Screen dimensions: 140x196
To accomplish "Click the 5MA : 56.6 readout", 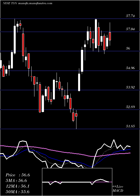I will (16, 181).
